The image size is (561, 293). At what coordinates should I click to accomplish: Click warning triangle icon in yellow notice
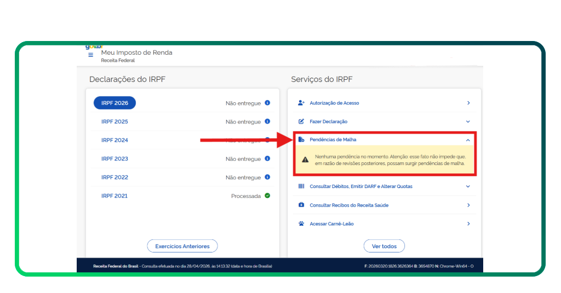[x=305, y=160]
